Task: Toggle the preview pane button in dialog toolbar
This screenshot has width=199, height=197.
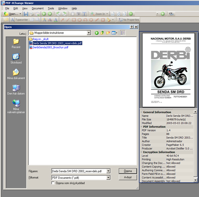Action: [x=123, y=33]
